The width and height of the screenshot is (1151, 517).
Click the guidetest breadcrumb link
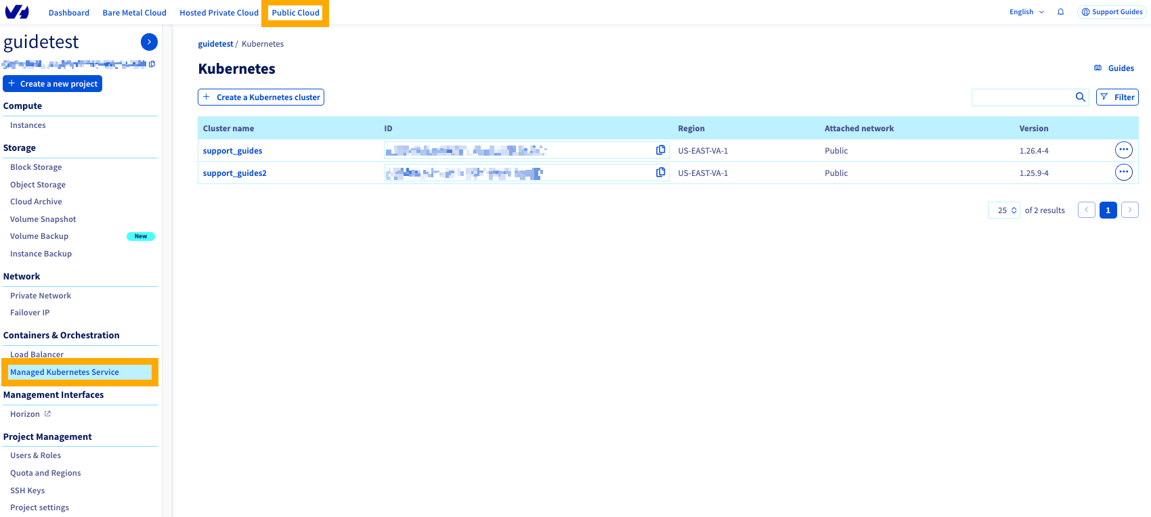tap(215, 44)
